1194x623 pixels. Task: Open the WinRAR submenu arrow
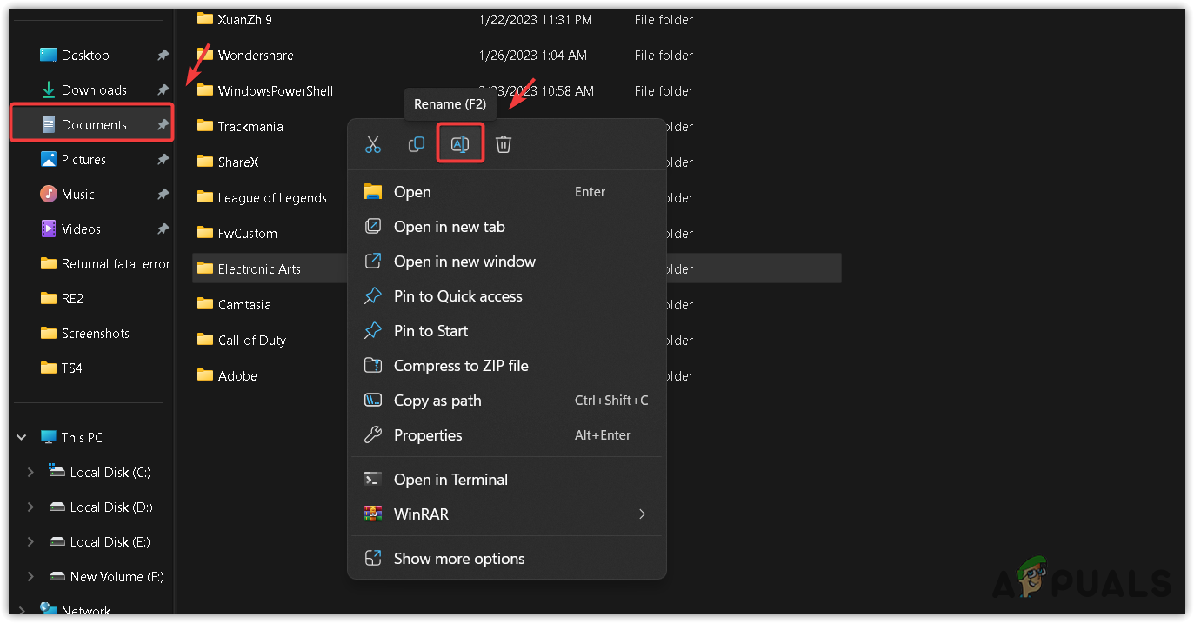pos(643,514)
